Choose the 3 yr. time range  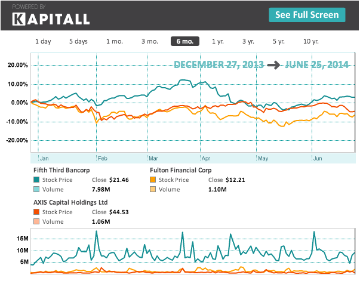pyautogui.click(x=248, y=41)
